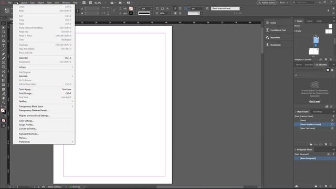Image resolution: width=336 pixels, height=189 pixels.
Task: Click page 1 thumbnail in Pages panel
Action: point(316,40)
